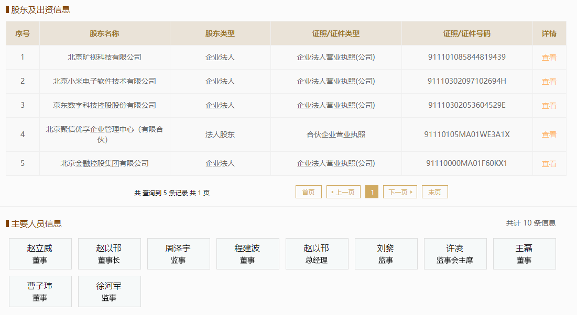The width and height of the screenshot is (577, 315).
Task: Open the card for 总经理 赵以邗
Action: coord(317,253)
